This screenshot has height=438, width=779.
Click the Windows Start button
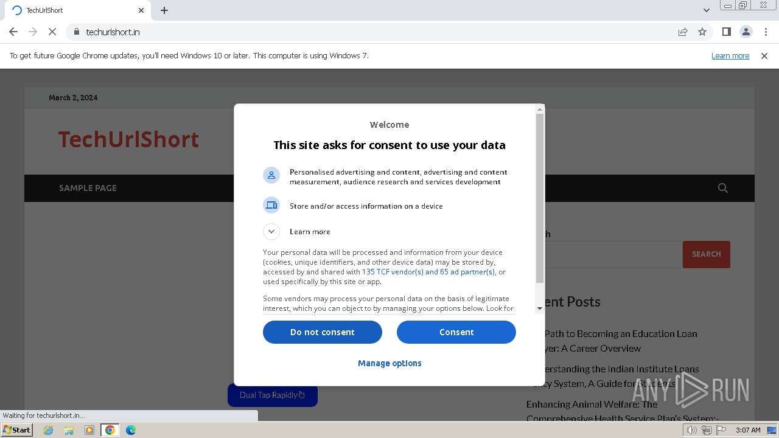click(x=16, y=430)
